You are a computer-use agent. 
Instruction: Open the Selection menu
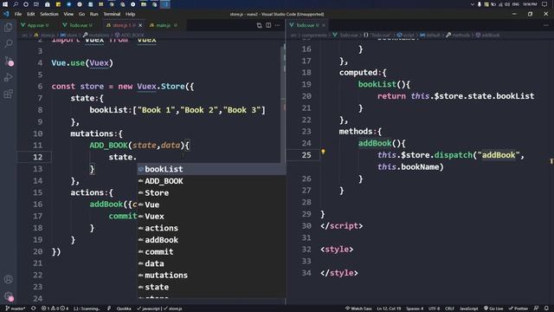click(x=49, y=14)
